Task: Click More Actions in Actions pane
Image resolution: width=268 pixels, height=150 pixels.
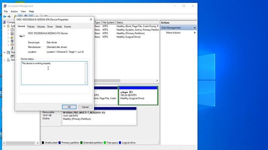Action: click(173, 32)
